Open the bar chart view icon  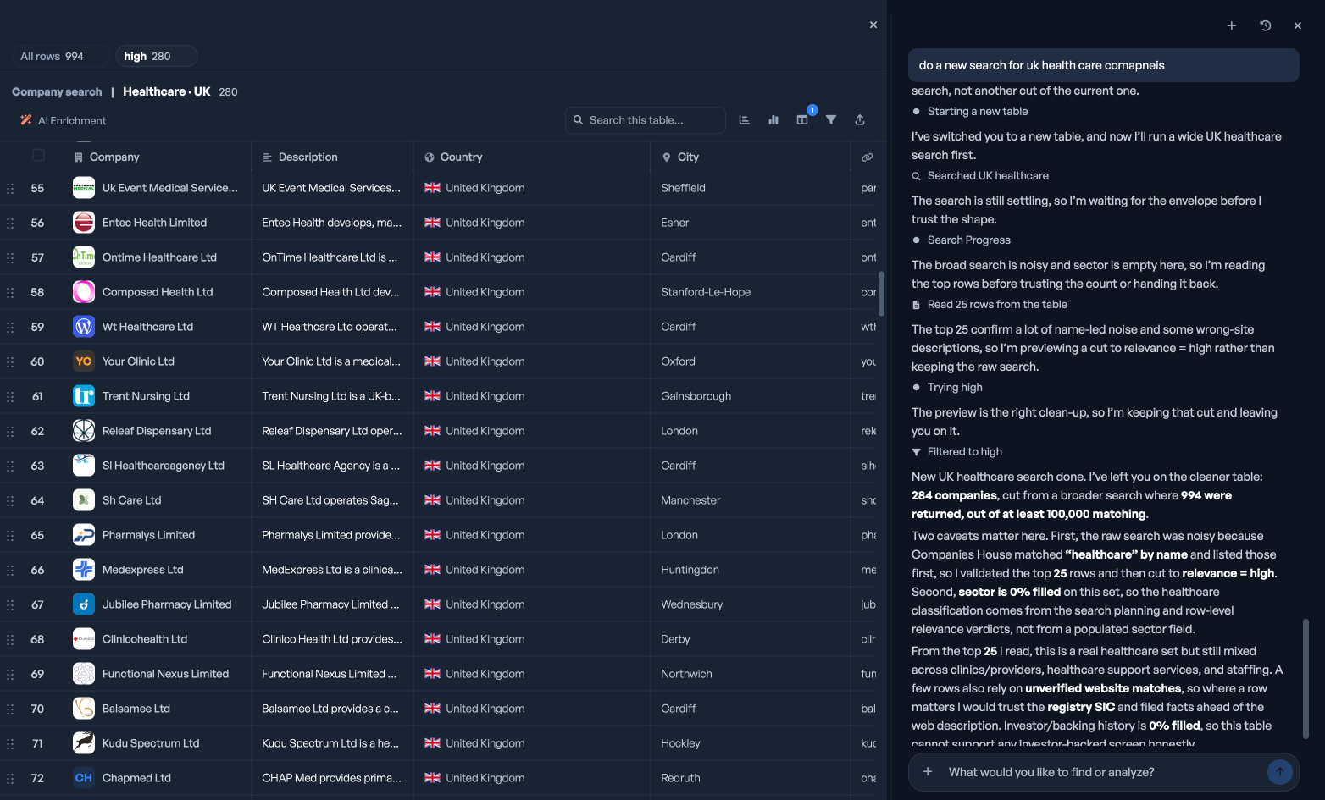(773, 120)
